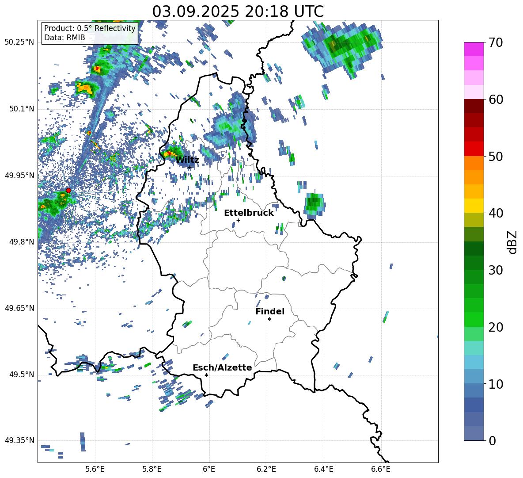Click the 50.25°N latitude label
This screenshot has height=478, width=523.
coord(19,42)
